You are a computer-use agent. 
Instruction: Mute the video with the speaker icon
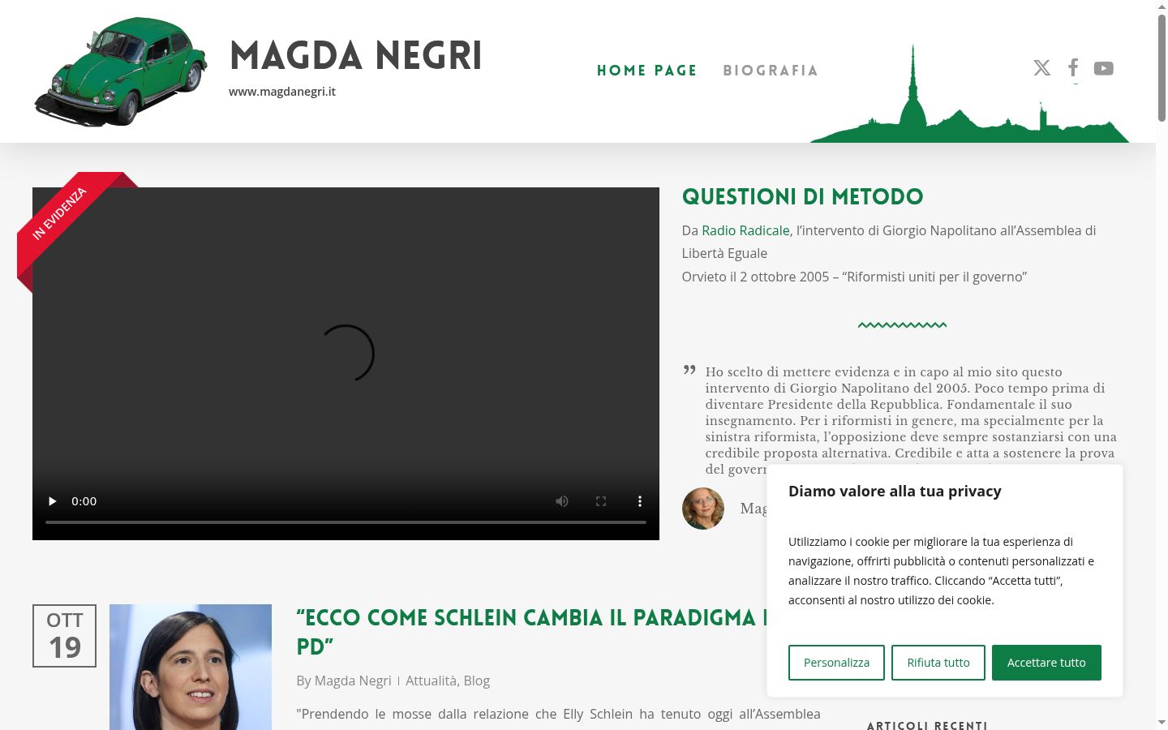pos(562,501)
